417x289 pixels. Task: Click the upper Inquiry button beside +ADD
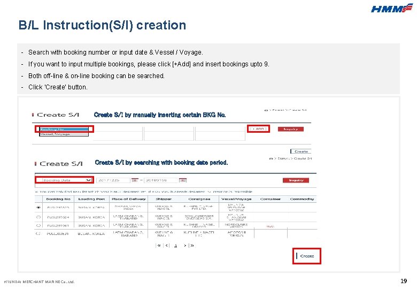290,129
